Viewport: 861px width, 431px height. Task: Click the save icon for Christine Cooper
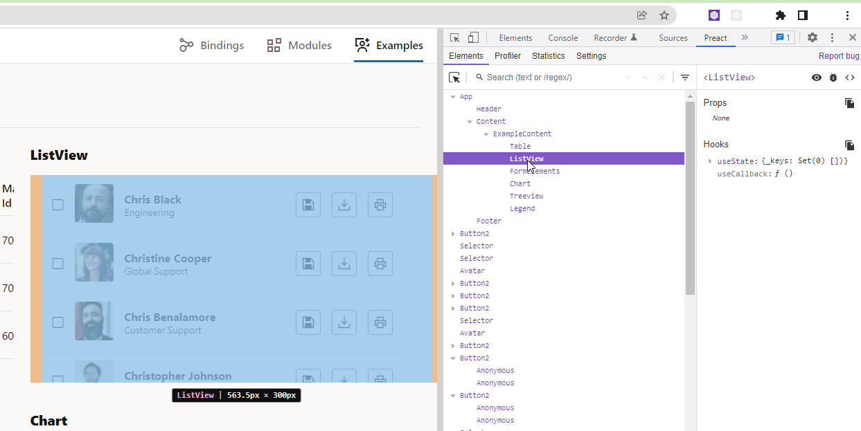pos(308,264)
